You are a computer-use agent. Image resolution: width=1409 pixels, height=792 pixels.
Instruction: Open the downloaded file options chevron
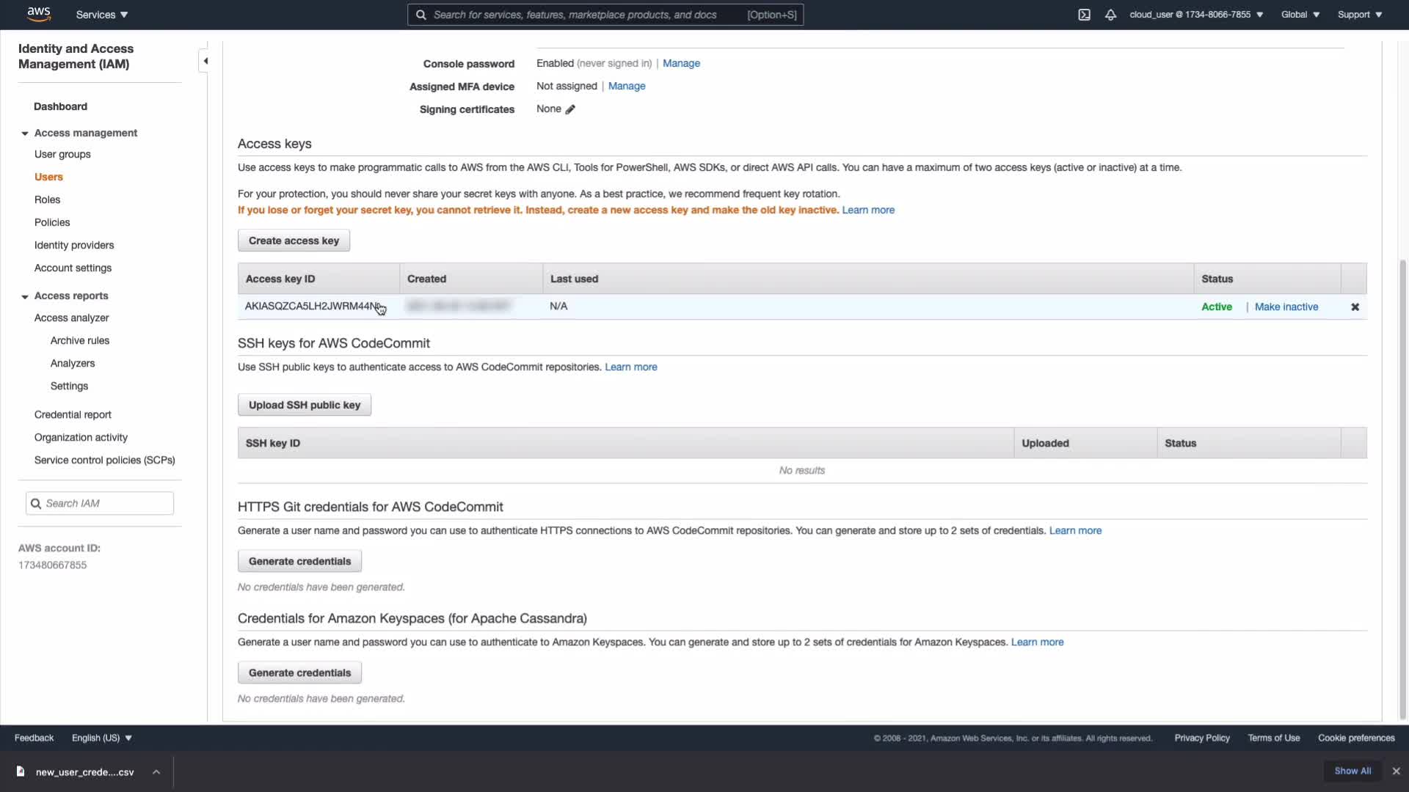click(156, 771)
